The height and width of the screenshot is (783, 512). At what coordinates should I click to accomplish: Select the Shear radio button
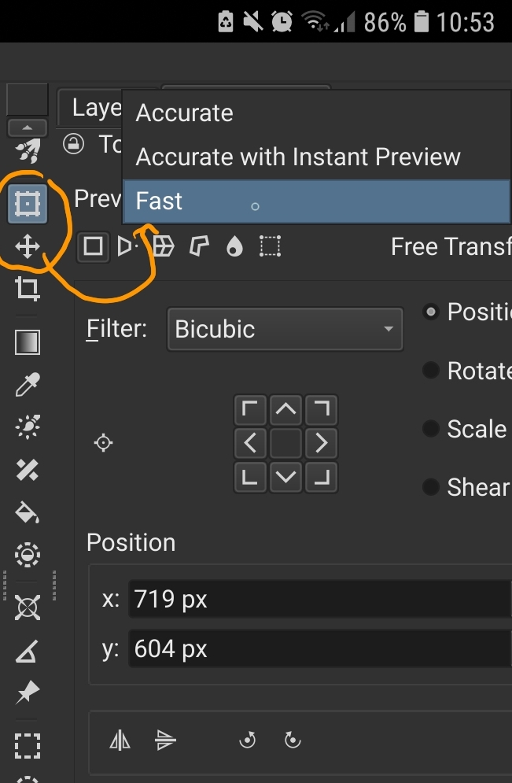430,487
